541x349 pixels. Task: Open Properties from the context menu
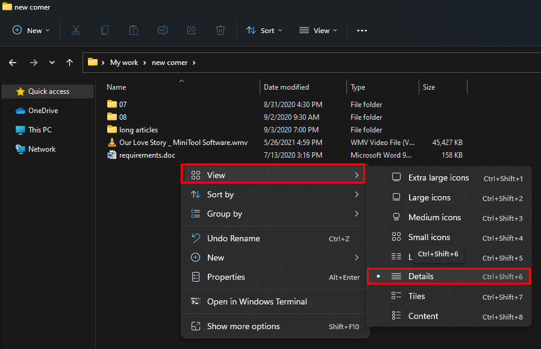click(x=275, y=277)
